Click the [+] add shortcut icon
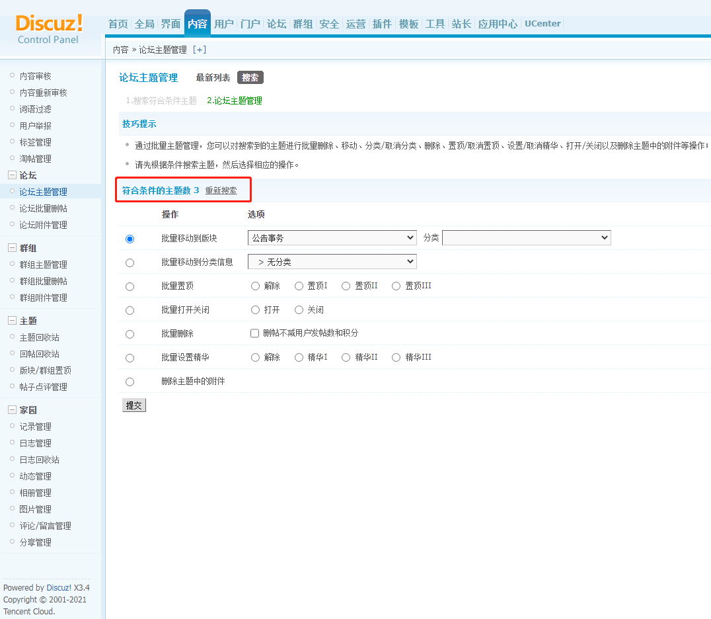Image resolution: width=711 pixels, height=619 pixels. [199, 50]
